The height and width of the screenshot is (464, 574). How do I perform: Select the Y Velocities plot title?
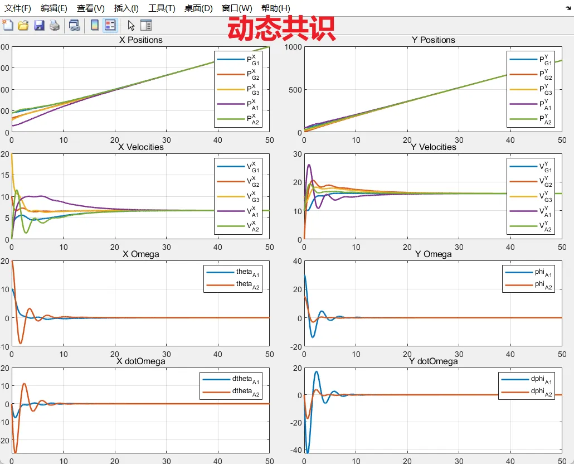(434, 147)
